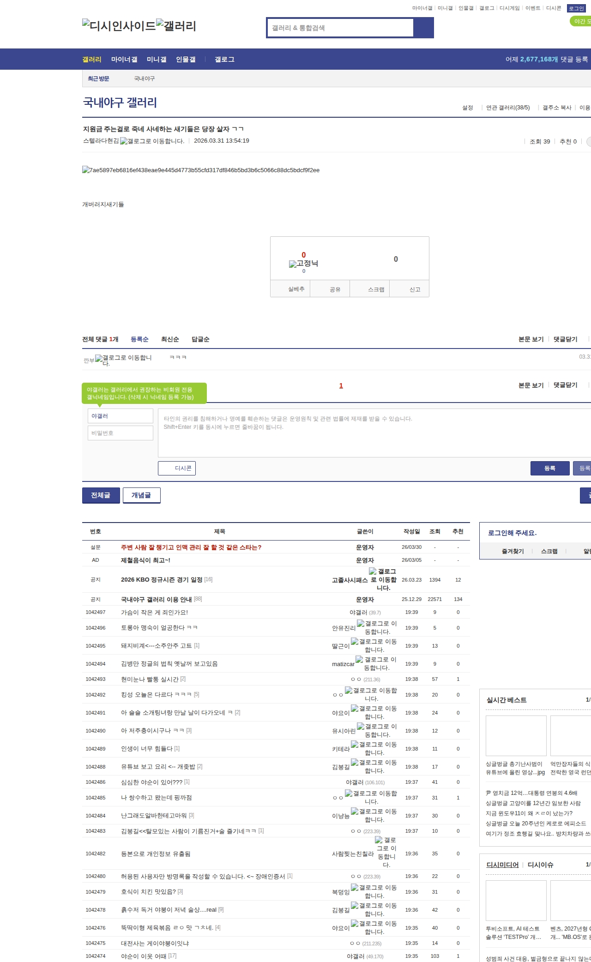Open the post titled 인생이 너무 힘들다
The image size is (591, 962).
(147, 749)
